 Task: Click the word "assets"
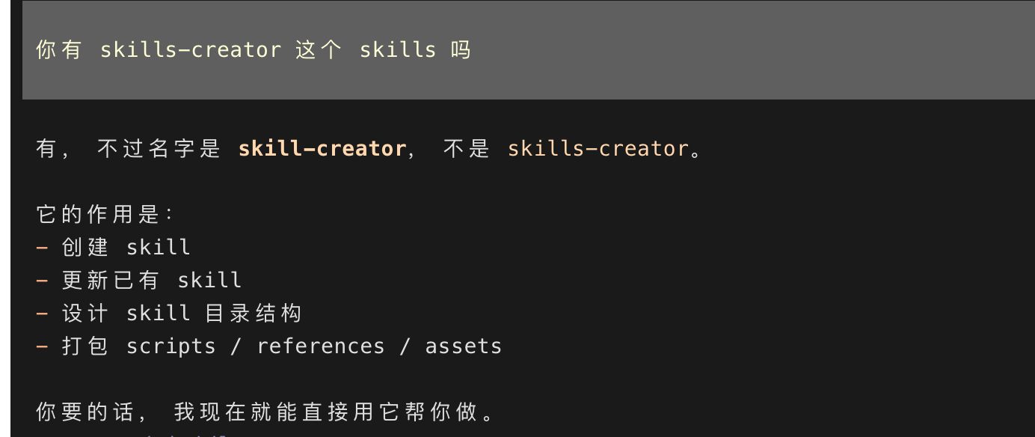(464, 346)
